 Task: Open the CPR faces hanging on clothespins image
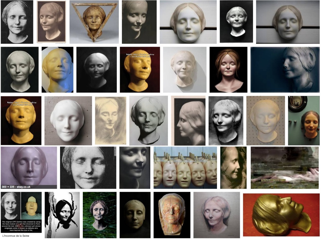pyautogui.click(x=185, y=168)
